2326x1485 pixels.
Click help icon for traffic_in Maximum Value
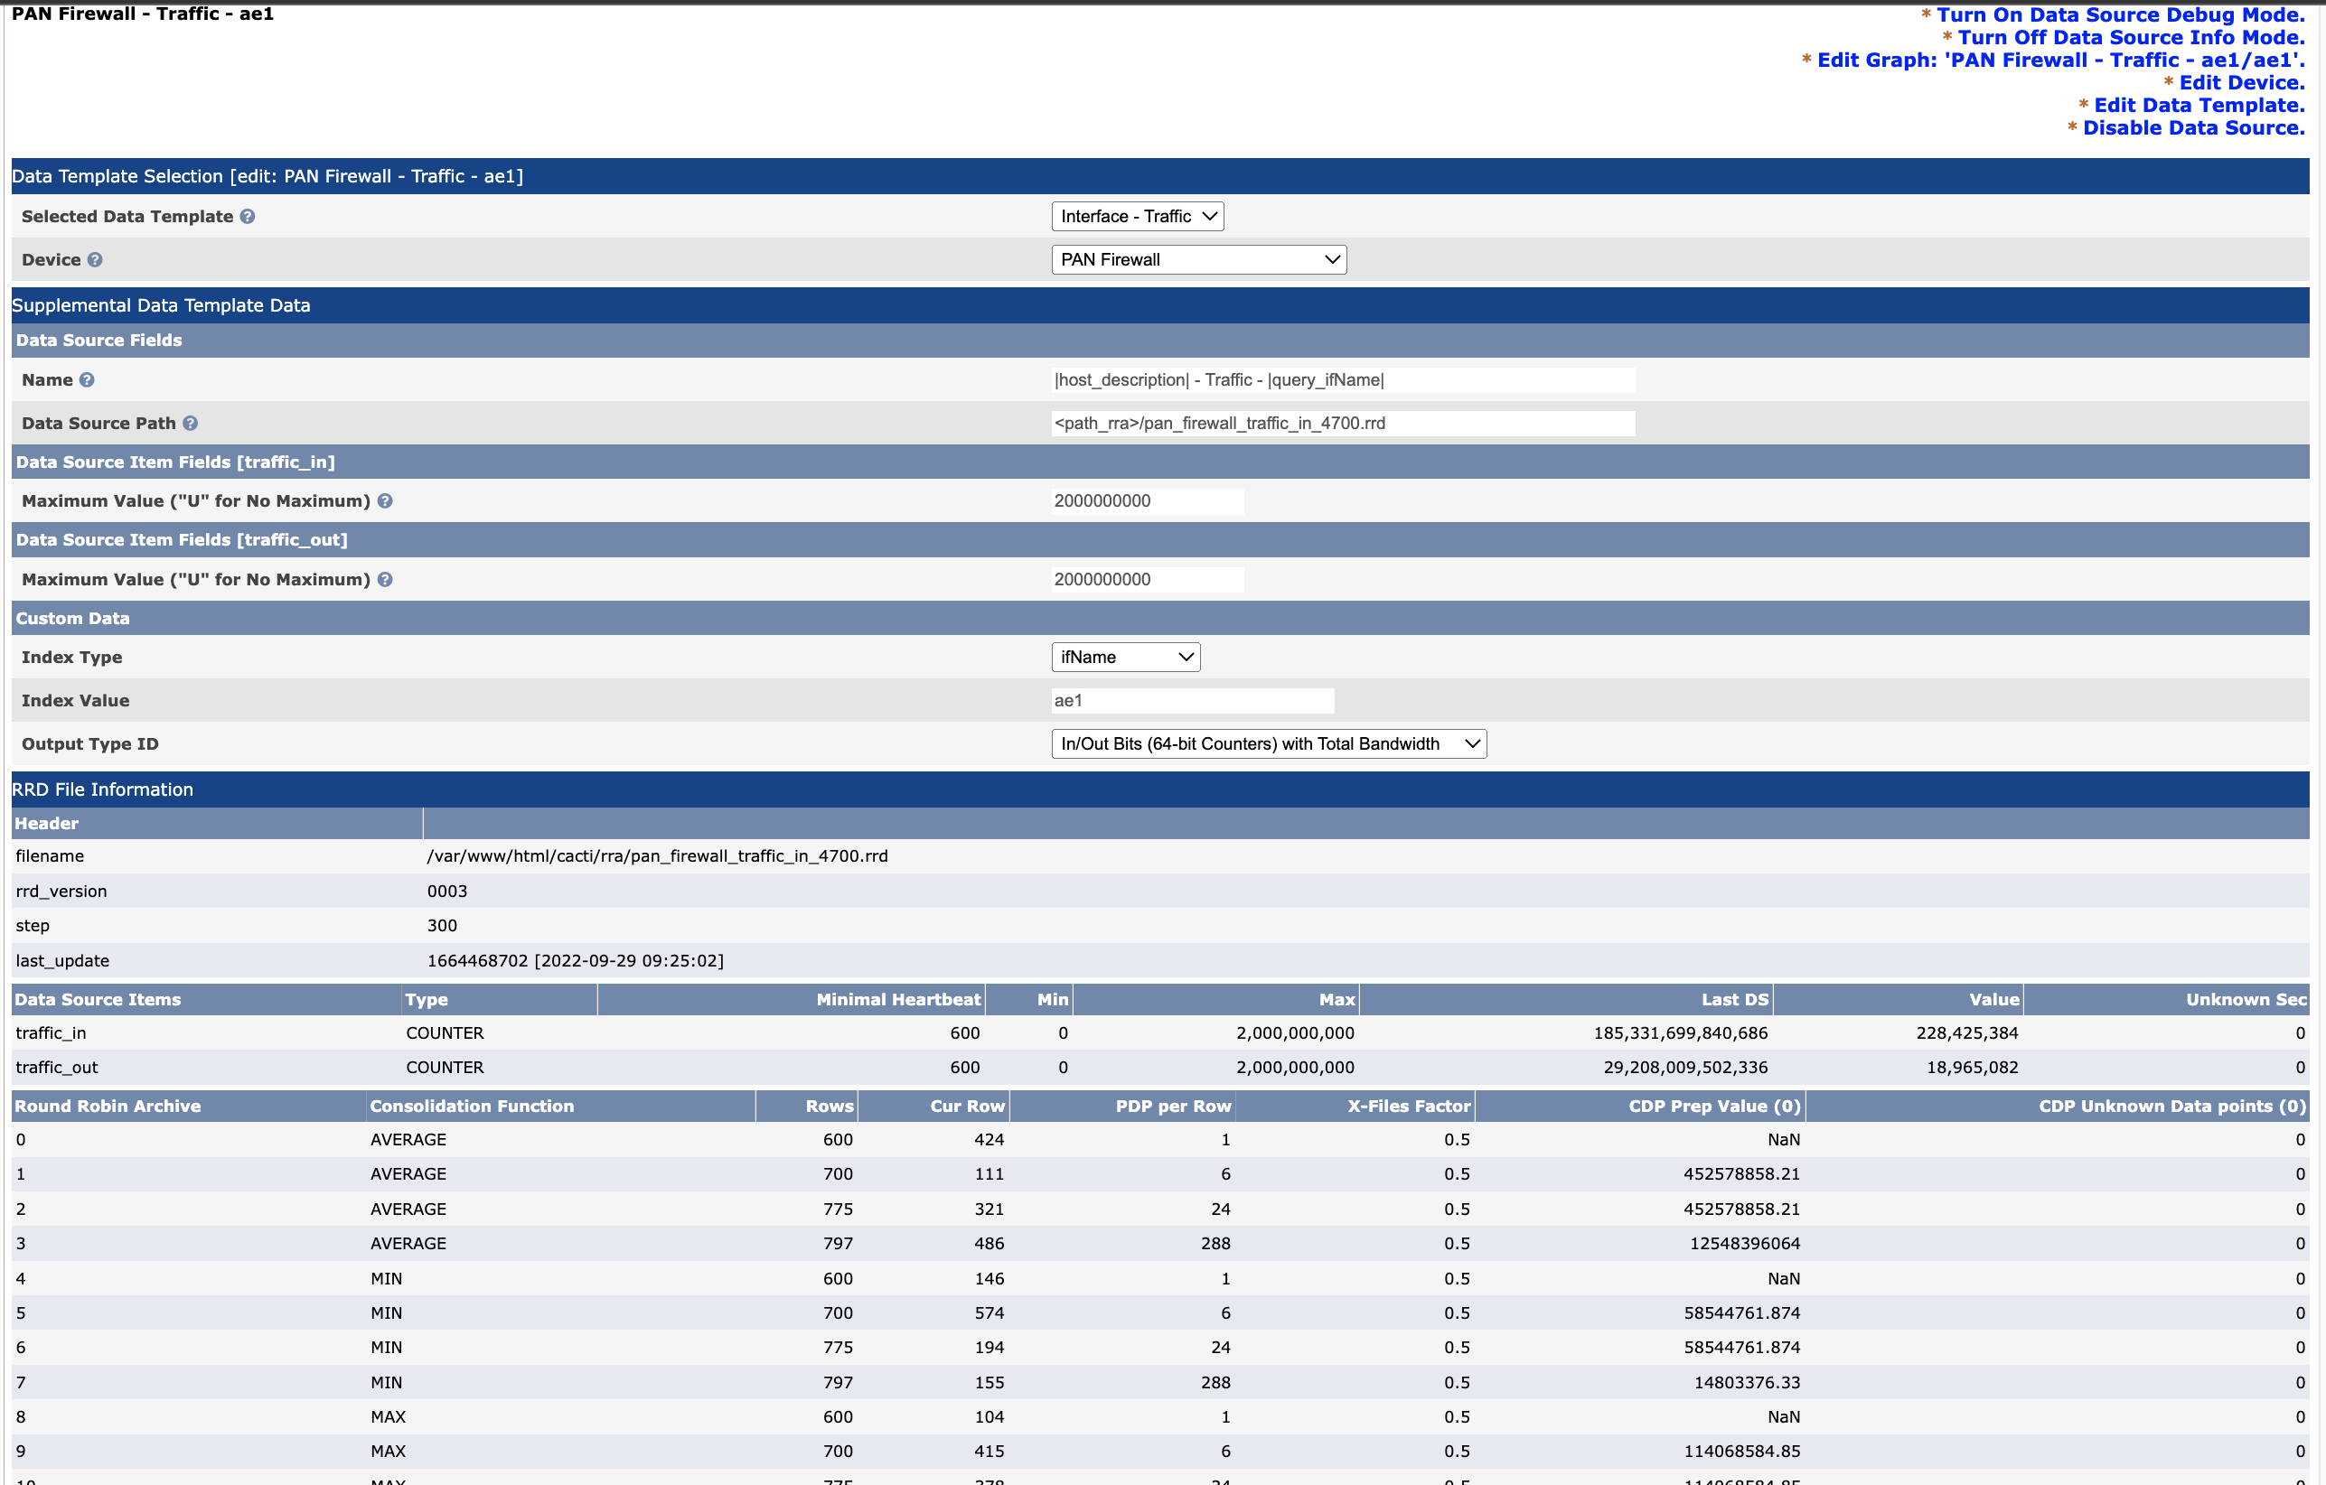[384, 501]
